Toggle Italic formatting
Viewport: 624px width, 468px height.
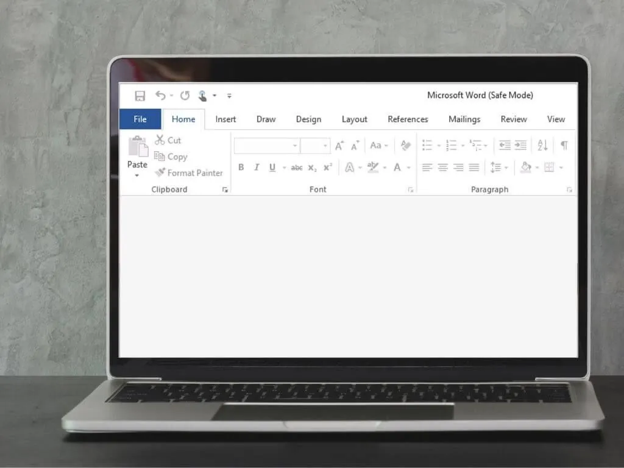click(x=257, y=168)
